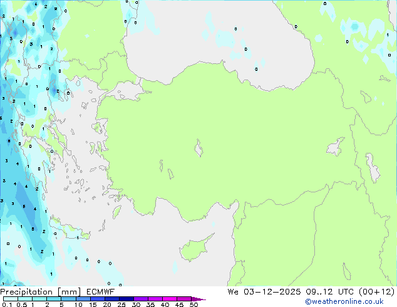Image resolution: width=397 pixels, height=307 pixels.
Task: Select the 45–50 mm legend color swatch
Action: [x=184, y=299]
